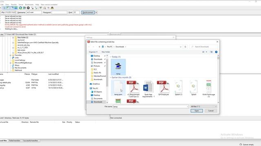This screenshot has height=146, width=261.
Task: Switch to the Successful transfers tab
Action: (31, 141)
